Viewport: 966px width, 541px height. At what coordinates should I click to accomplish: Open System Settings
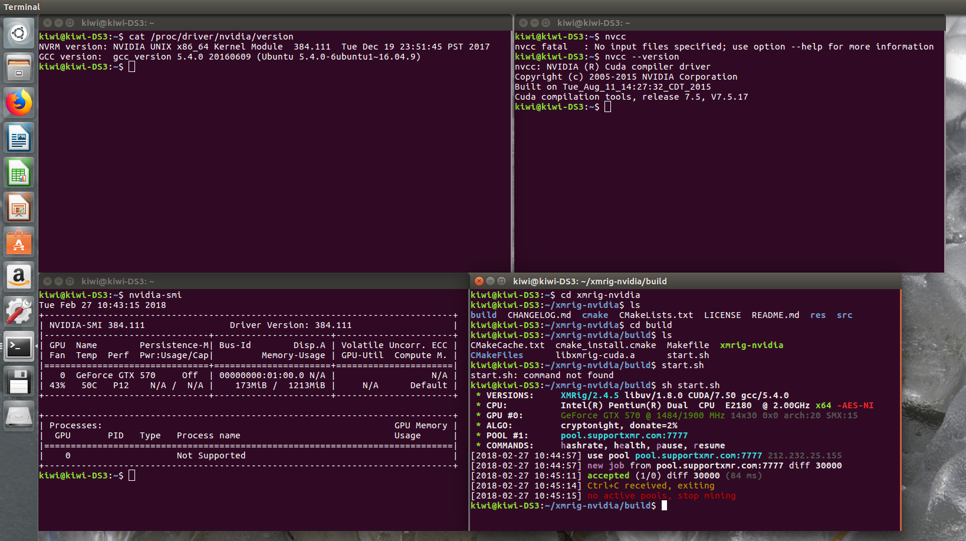tap(19, 312)
